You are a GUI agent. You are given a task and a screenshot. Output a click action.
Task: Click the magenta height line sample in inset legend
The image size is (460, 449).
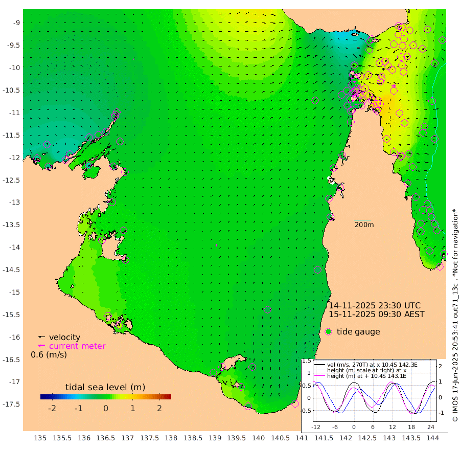pos(319,376)
